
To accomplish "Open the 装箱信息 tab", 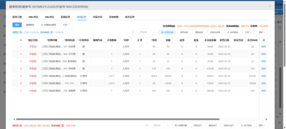I will coord(65,17).
